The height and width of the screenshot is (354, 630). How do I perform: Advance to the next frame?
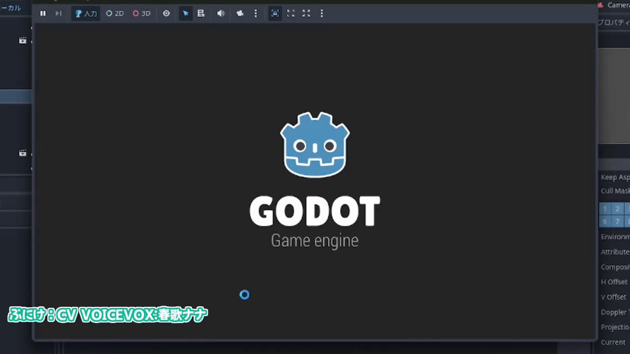tap(58, 14)
